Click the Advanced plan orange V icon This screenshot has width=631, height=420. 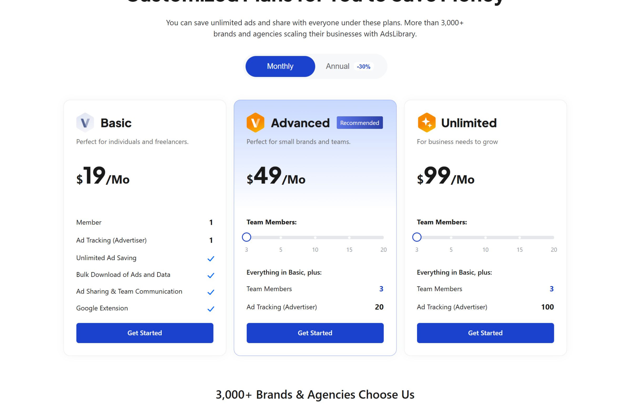pos(255,123)
